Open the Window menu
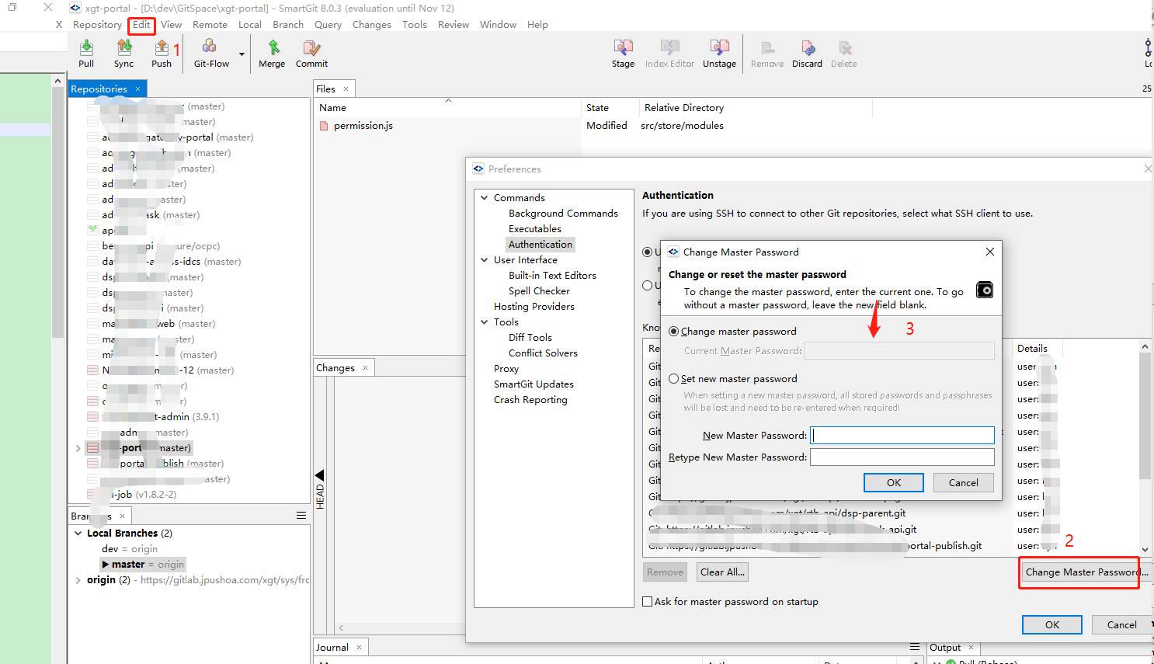This screenshot has width=1154, height=664. click(x=498, y=25)
